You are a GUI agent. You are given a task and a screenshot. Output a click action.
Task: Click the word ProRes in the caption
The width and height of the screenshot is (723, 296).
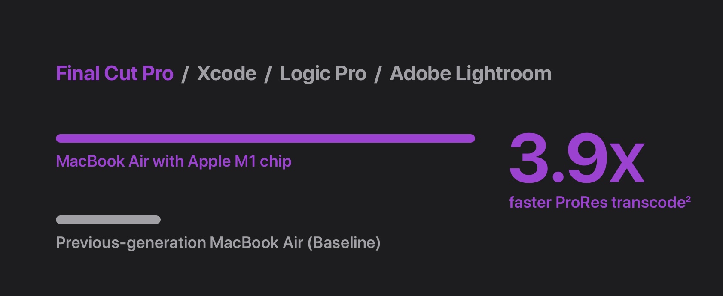581,202
